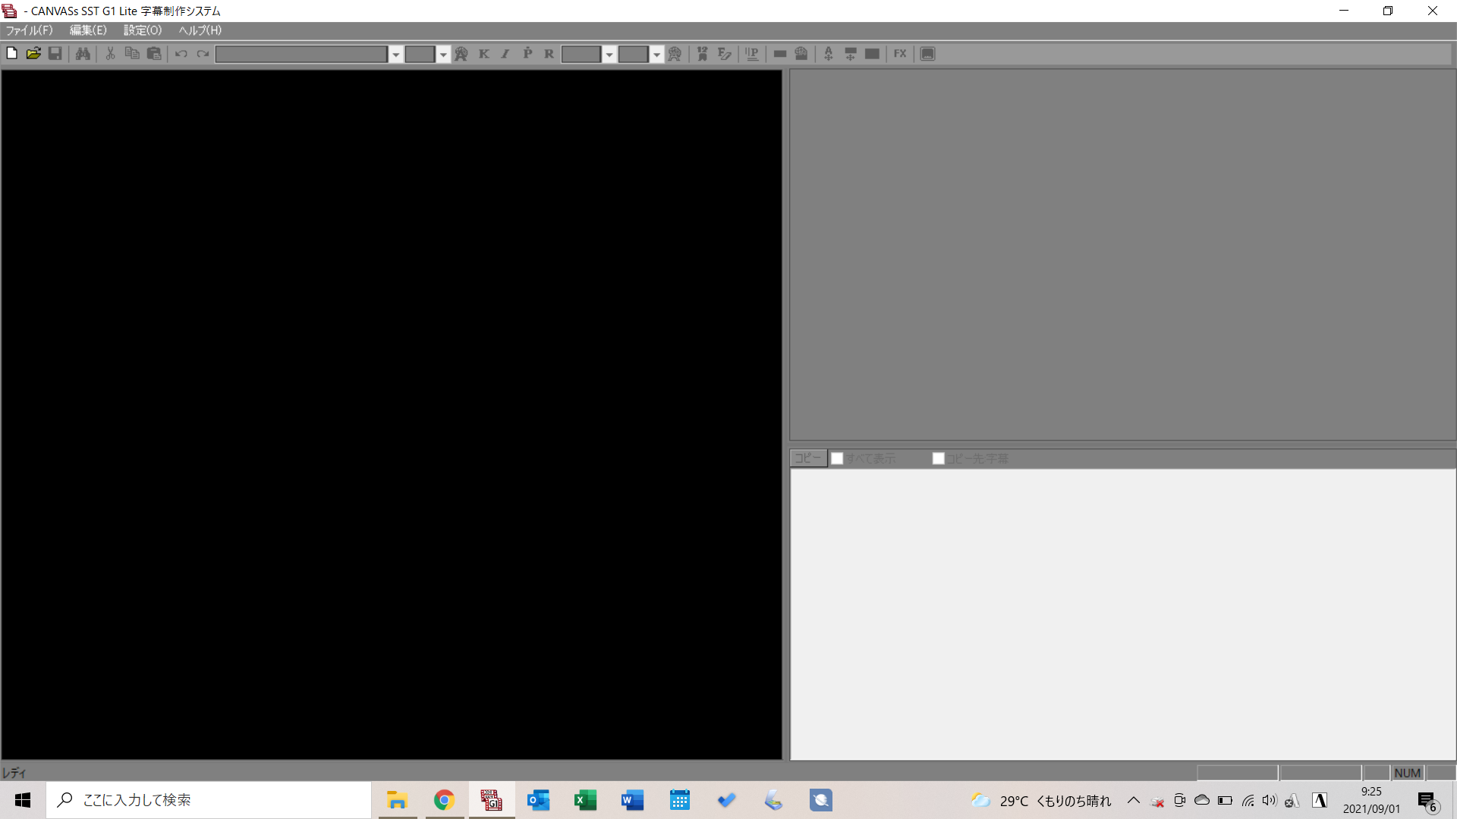Click inside the wide font name field
This screenshot has height=819, width=1457.
[301, 55]
